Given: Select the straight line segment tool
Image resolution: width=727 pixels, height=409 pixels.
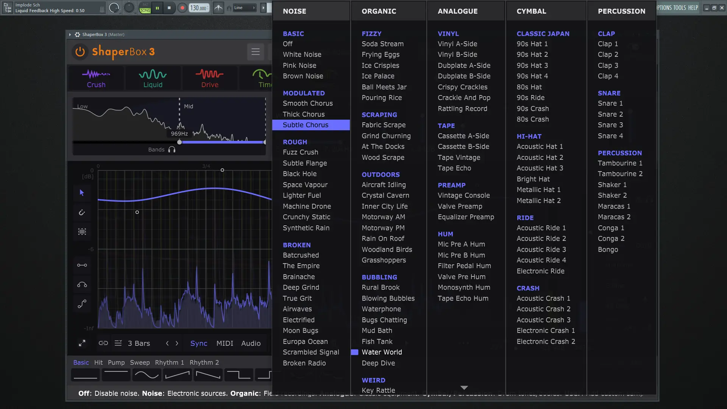Looking at the screenshot, I should 82,265.
